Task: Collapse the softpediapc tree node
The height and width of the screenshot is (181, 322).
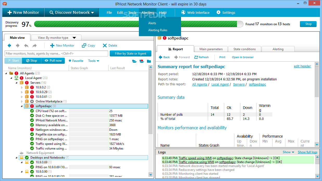Action: (x=22, y=106)
